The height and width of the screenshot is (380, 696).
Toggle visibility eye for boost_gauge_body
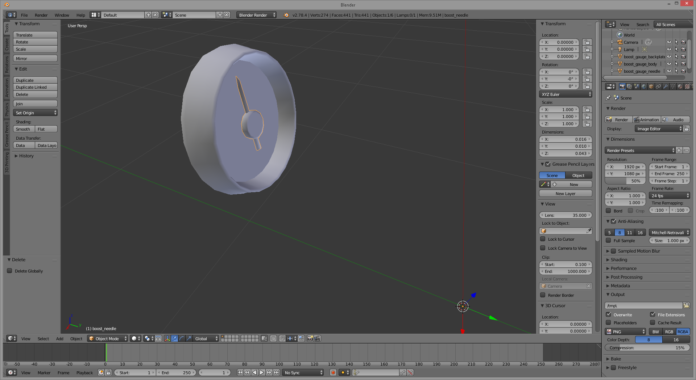coord(669,64)
